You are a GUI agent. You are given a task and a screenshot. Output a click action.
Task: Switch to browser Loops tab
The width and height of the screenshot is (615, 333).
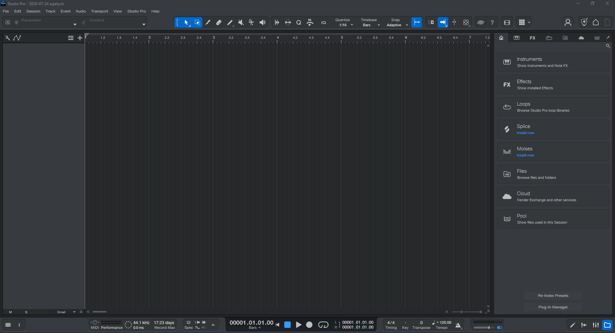tap(549, 38)
